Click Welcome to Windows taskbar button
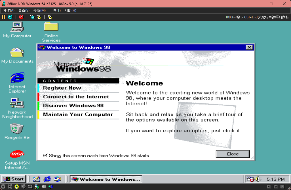The height and width of the screenshot is (190, 291). (x=106, y=179)
